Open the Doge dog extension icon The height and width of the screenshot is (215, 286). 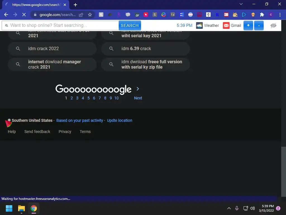(x=235, y=15)
